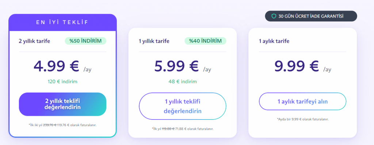Select the 1 aylık tarife heading
374x145 pixels.
pyautogui.click(x=274, y=41)
